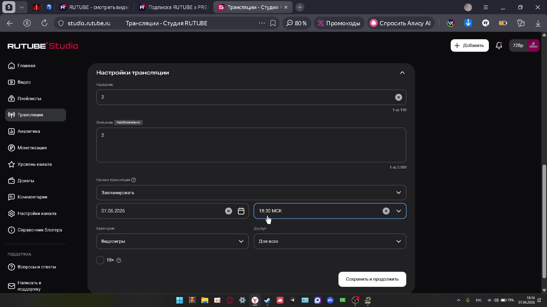This screenshot has width=547, height=307.
Task: Open page options three-dots menu
Action: [262, 23]
